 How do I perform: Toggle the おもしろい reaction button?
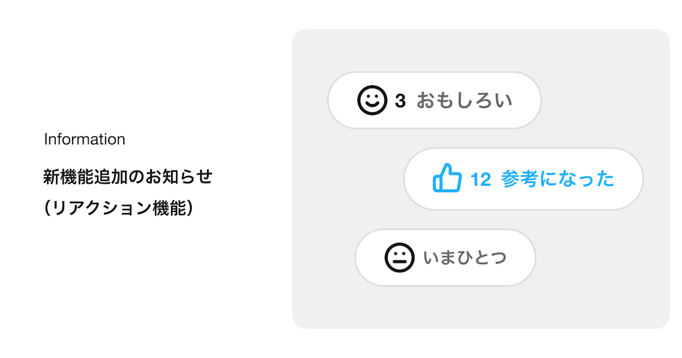click(x=435, y=100)
